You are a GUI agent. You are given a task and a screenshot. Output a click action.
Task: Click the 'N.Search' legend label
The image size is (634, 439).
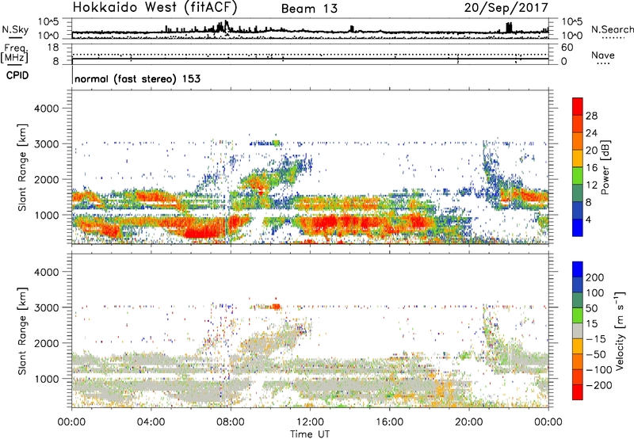pos(612,29)
